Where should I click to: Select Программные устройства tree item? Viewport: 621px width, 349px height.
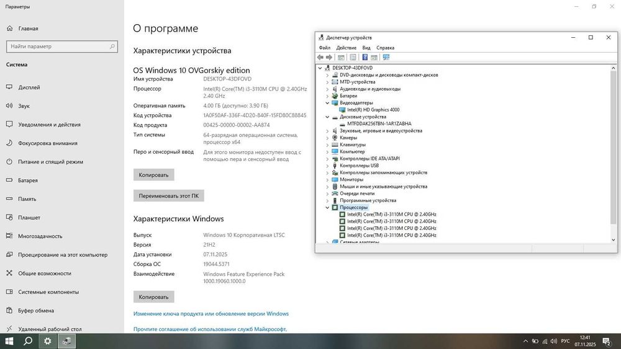pos(368,200)
